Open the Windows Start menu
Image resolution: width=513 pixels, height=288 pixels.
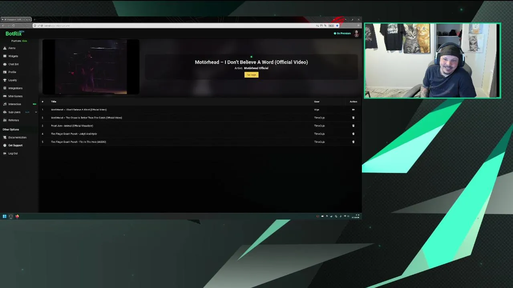coord(4,216)
